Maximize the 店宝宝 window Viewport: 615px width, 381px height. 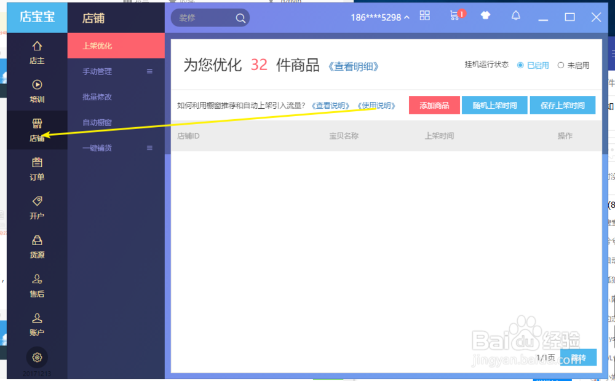point(570,17)
